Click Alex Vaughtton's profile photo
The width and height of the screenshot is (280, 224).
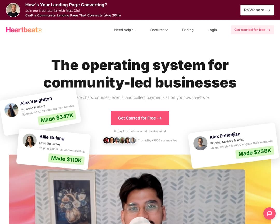(11, 110)
